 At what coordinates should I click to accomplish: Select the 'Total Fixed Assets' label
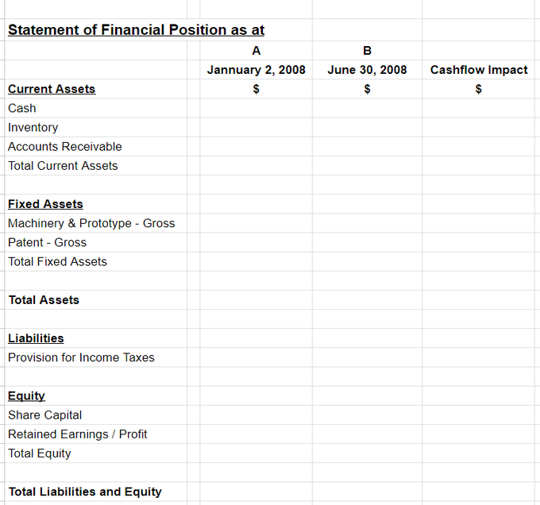57,261
